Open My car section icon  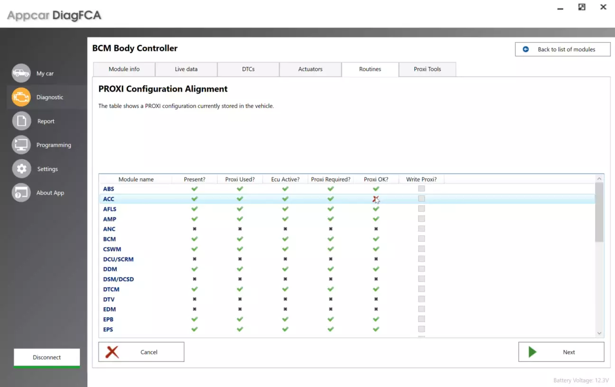[x=21, y=73]
